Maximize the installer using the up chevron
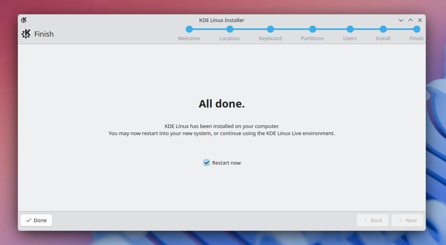 [x=411, y=20]
